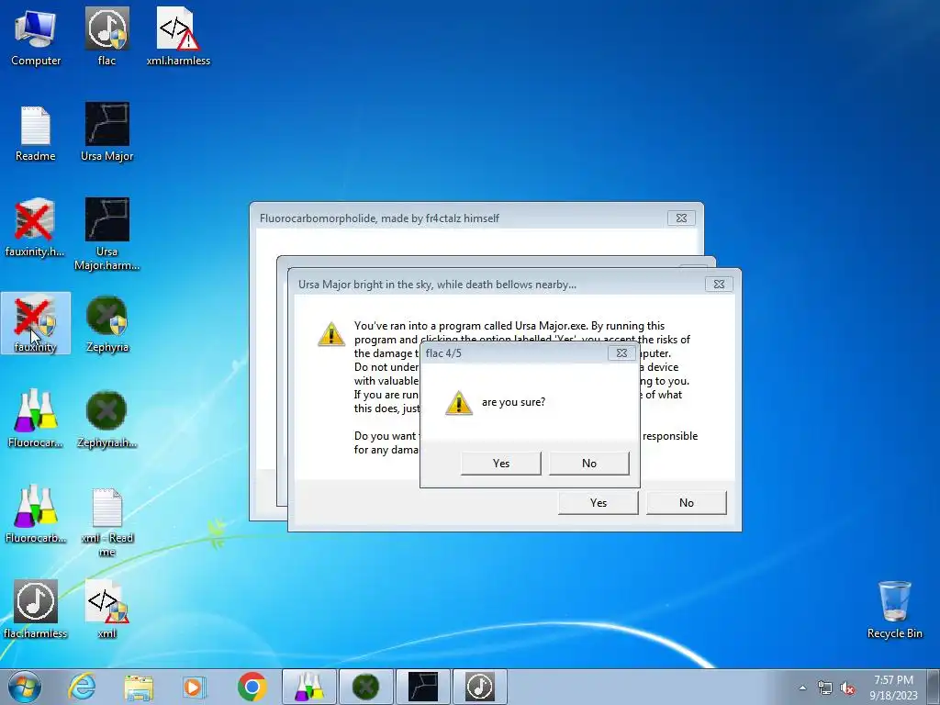Click the 'are you sure?' message text

pyautogui.click(x=514, y=402)
